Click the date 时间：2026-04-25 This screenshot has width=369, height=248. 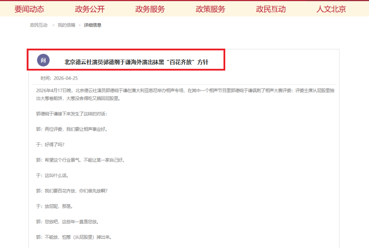point(59,78)
